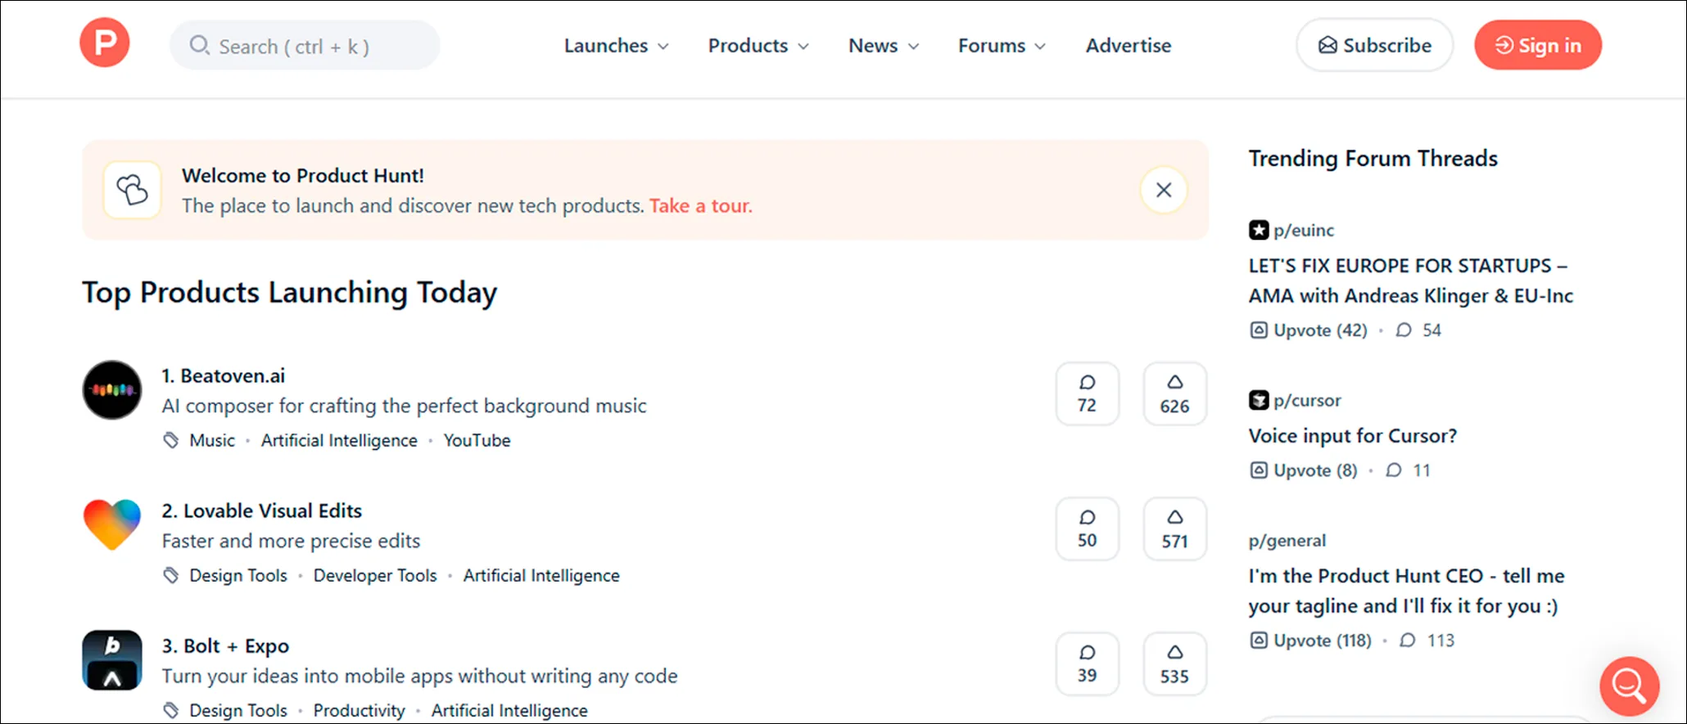Click the tag icon under Lovable Visual Edits
Screen dimensions: 1687x724
coord(170,575)
